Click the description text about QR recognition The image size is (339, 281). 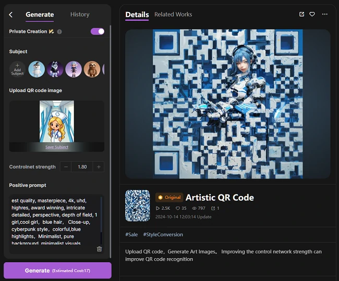point(223,256)
